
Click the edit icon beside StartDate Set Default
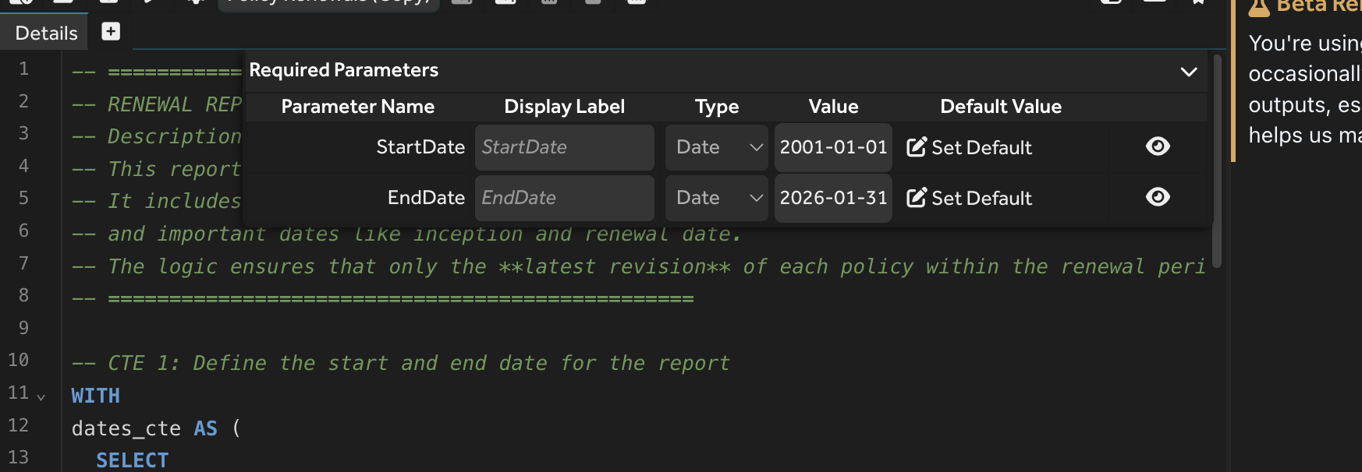pos(917,147)
